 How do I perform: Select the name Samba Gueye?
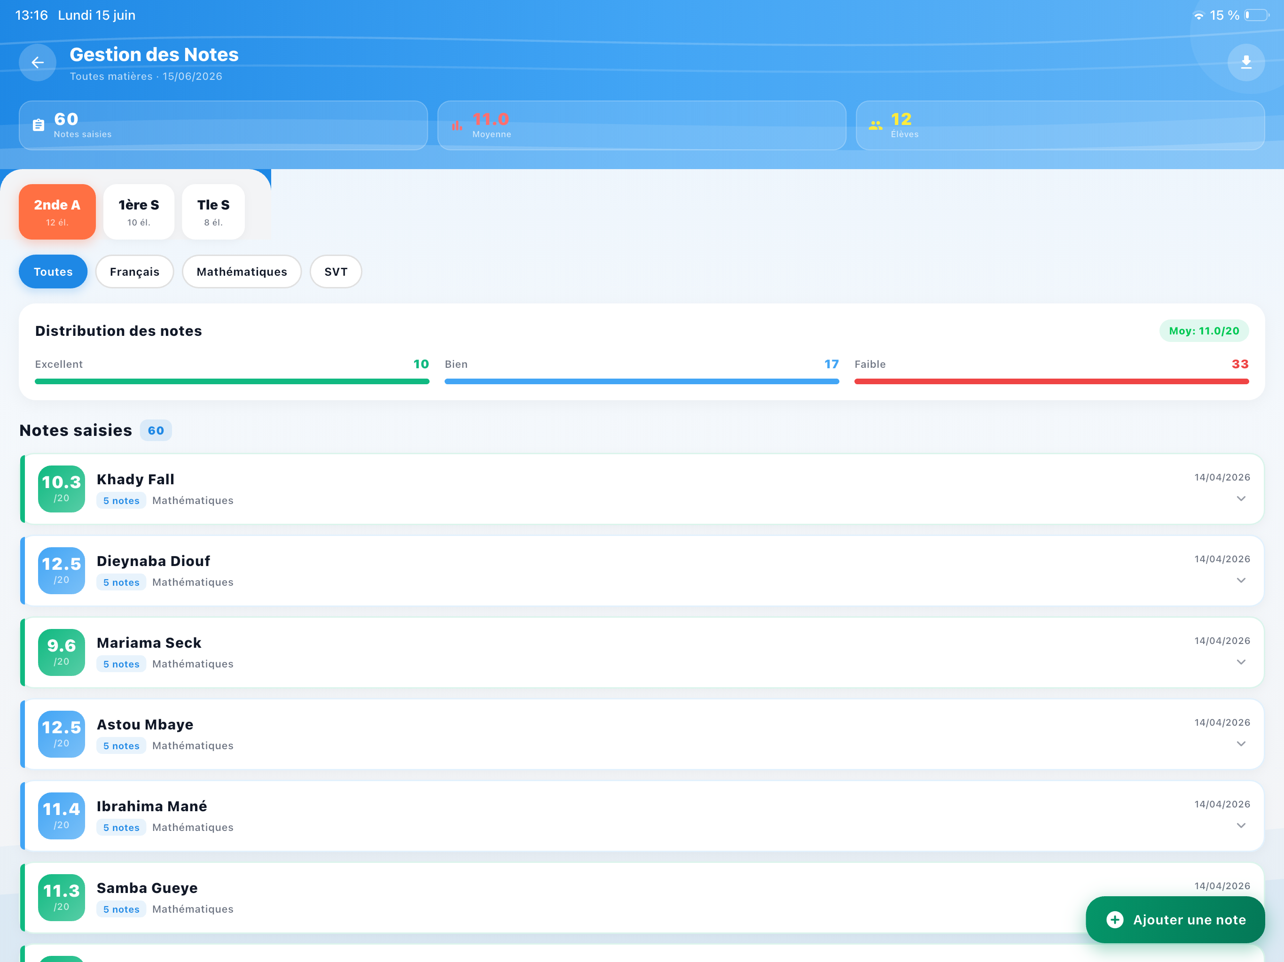[x=147, y=889]
